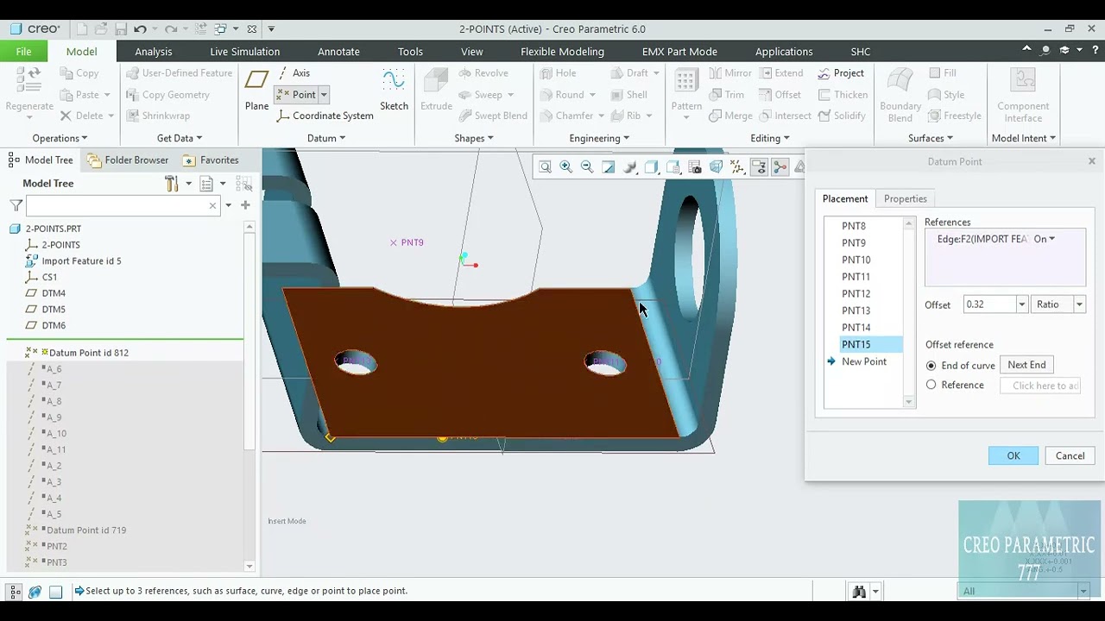Open the Folder Browser tab

(127, 160)
